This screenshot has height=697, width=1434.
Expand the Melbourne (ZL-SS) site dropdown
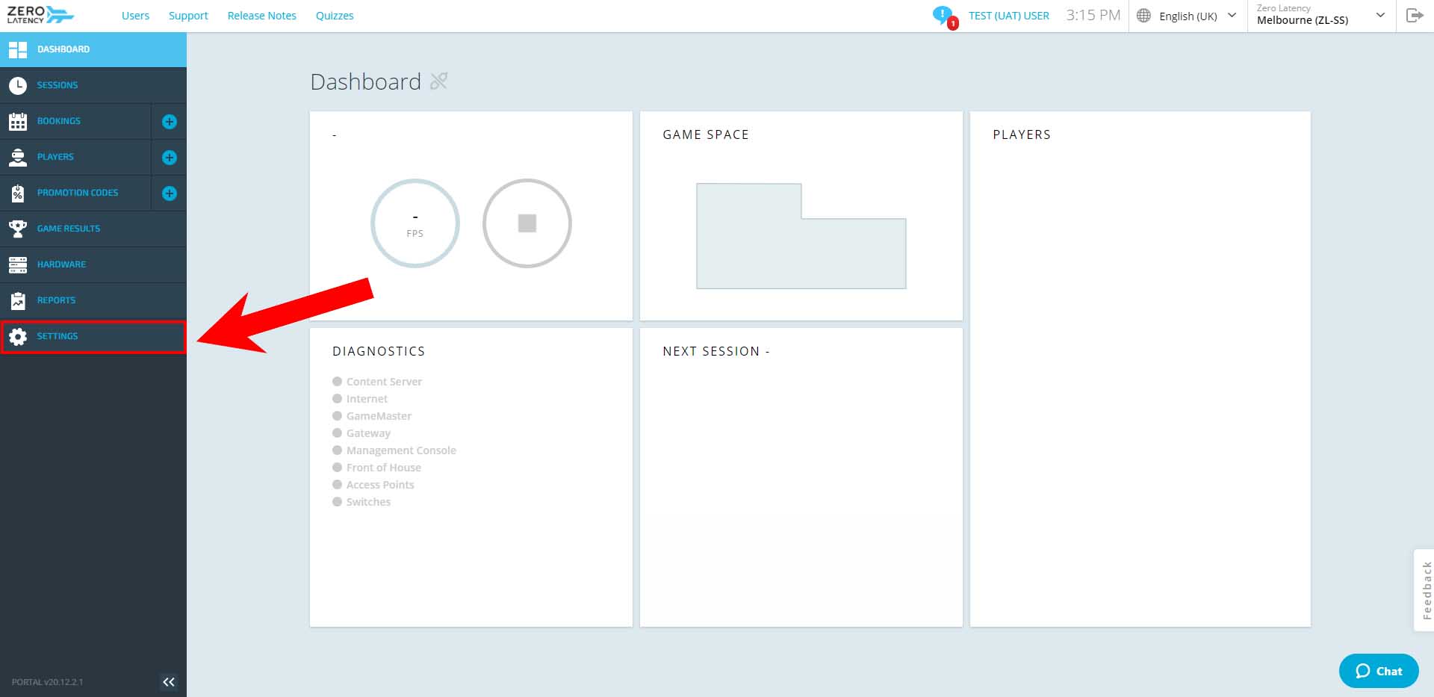[x=1320, y=16]
